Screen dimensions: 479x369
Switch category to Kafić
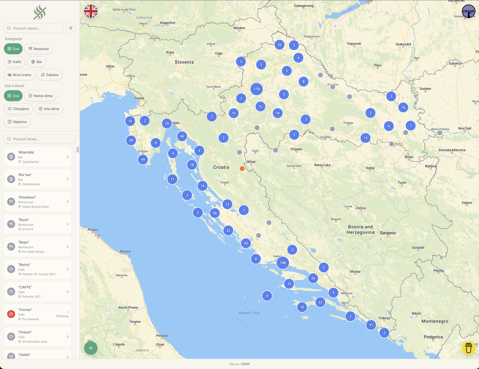14,62
